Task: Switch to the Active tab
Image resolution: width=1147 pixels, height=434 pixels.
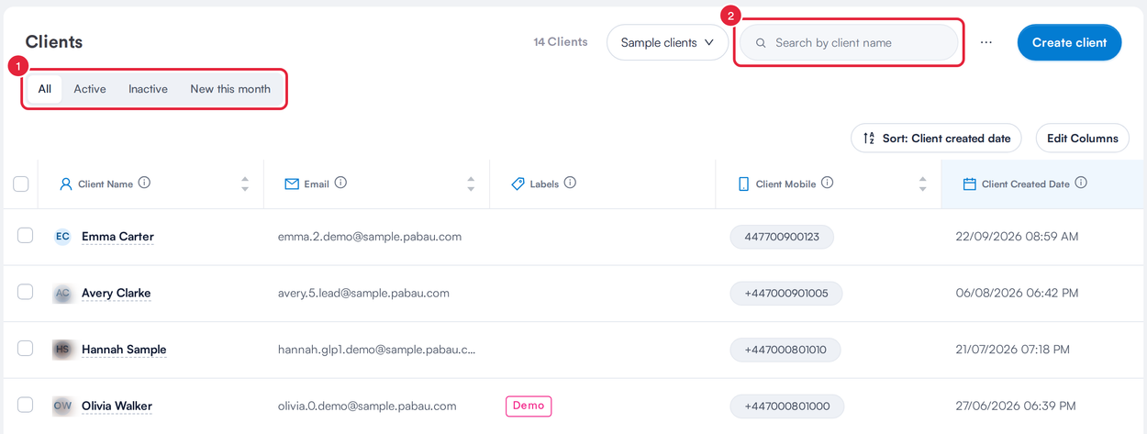Action: [x=90, y=89]
